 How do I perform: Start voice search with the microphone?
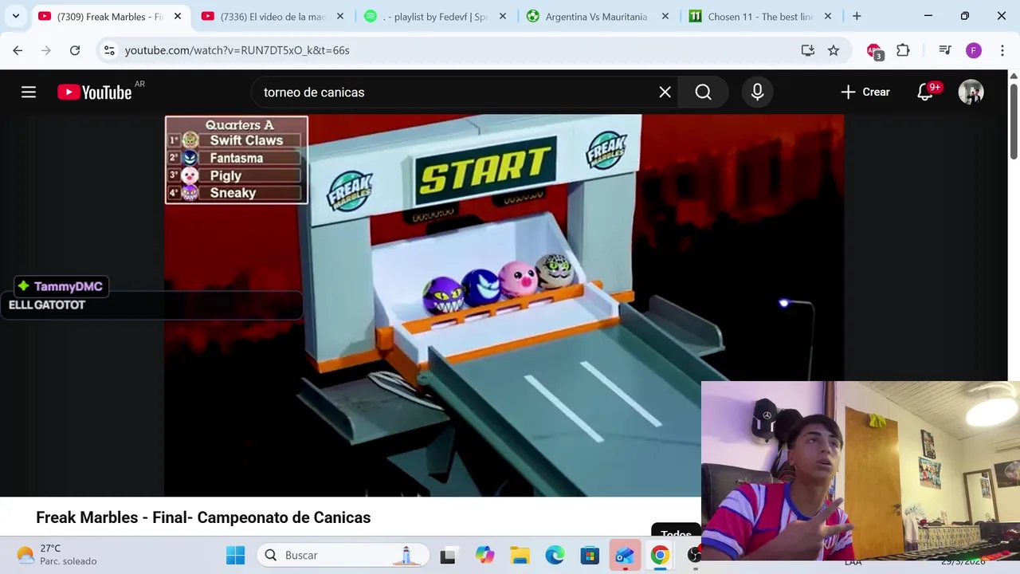pyautogui.click(x=757, y=92)
